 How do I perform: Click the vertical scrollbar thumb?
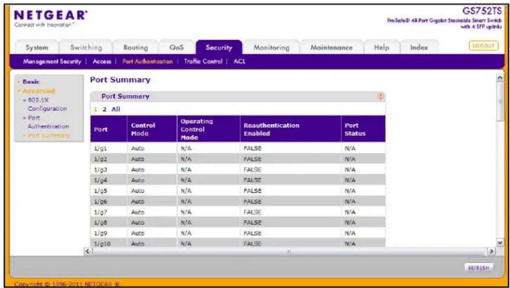tap(500, 101)
